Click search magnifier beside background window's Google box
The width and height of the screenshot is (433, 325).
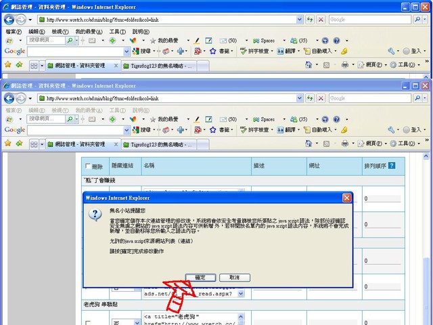click(x=417, y=20)
